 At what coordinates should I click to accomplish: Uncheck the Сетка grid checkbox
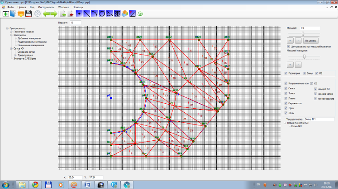click(286, 88)
